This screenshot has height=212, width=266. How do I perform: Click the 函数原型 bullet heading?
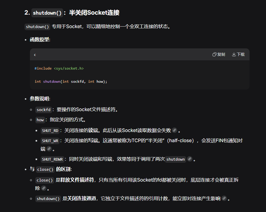40,40
